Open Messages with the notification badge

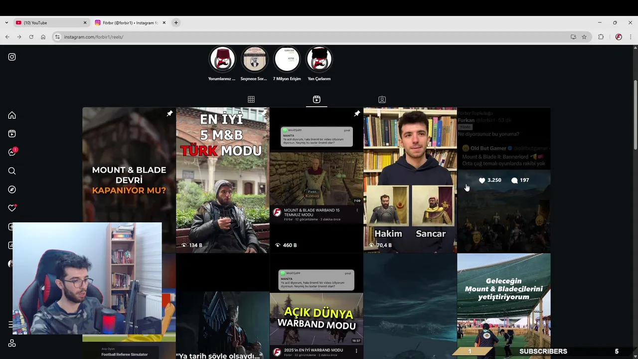12,152
